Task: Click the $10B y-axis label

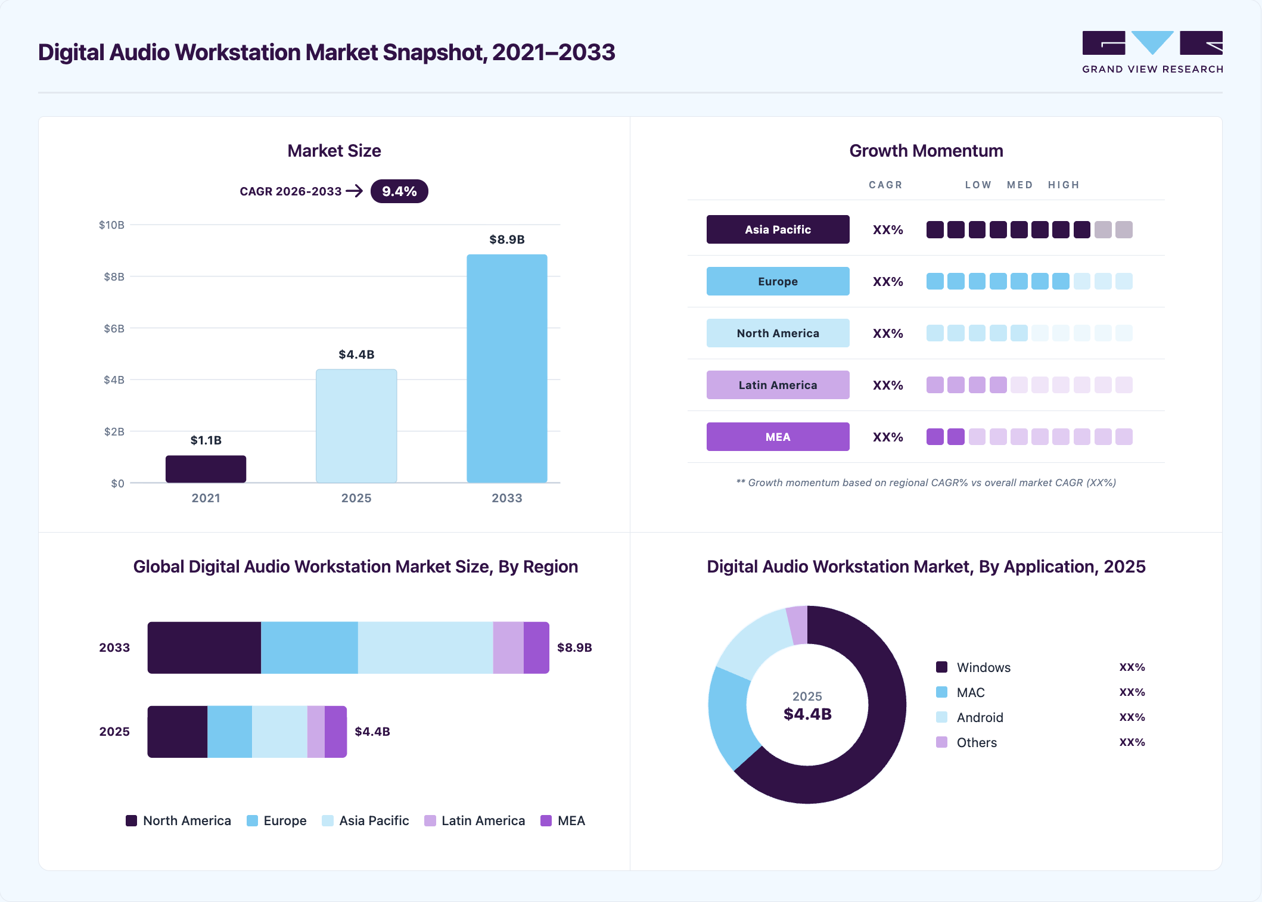Action: click(111, 225)
